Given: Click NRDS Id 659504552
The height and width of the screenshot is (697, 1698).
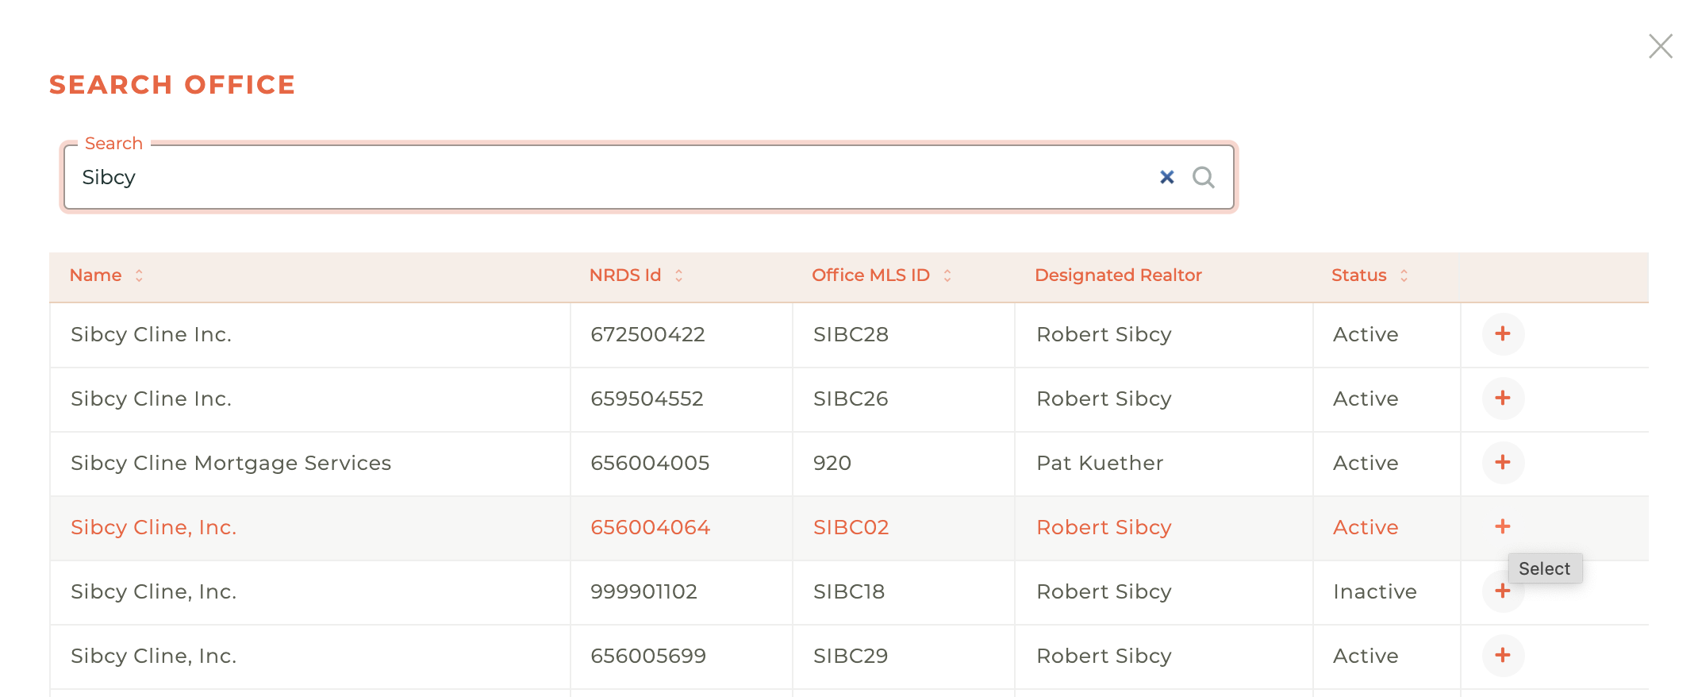Looking at the screenshot, I should [x=647, y=399].
